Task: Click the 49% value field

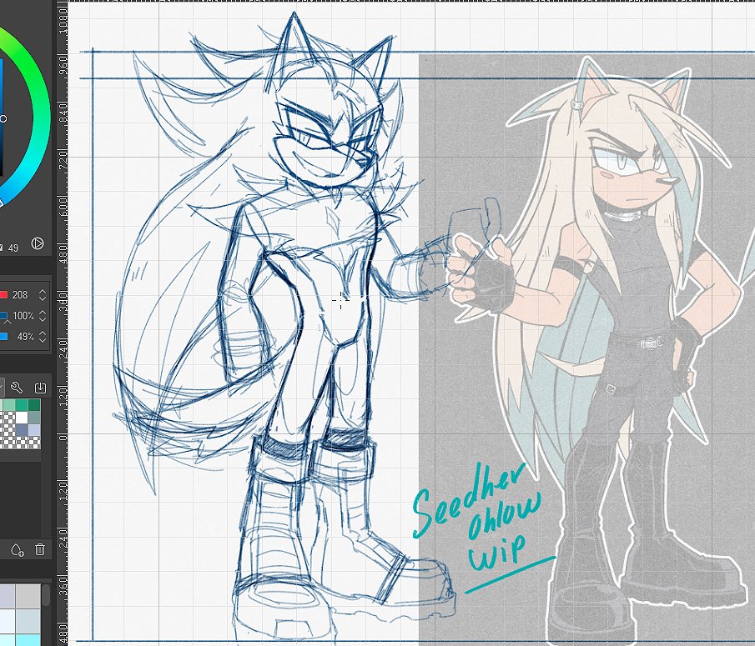Action: coord(26,336)
